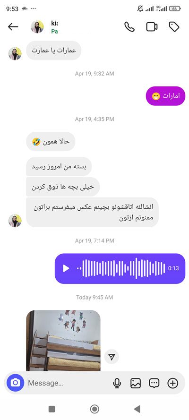Seek within the voice message waveform
Image resolution: width=189 pixels, height=420 pixels.
(121, 268)
